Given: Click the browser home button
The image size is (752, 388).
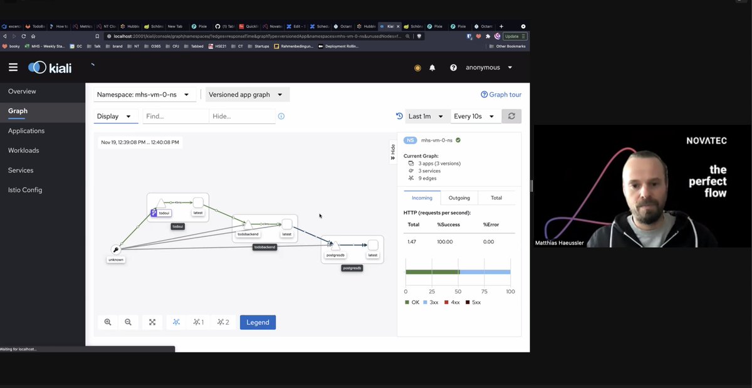Looking at the screenshot, I should click(33, 36).
